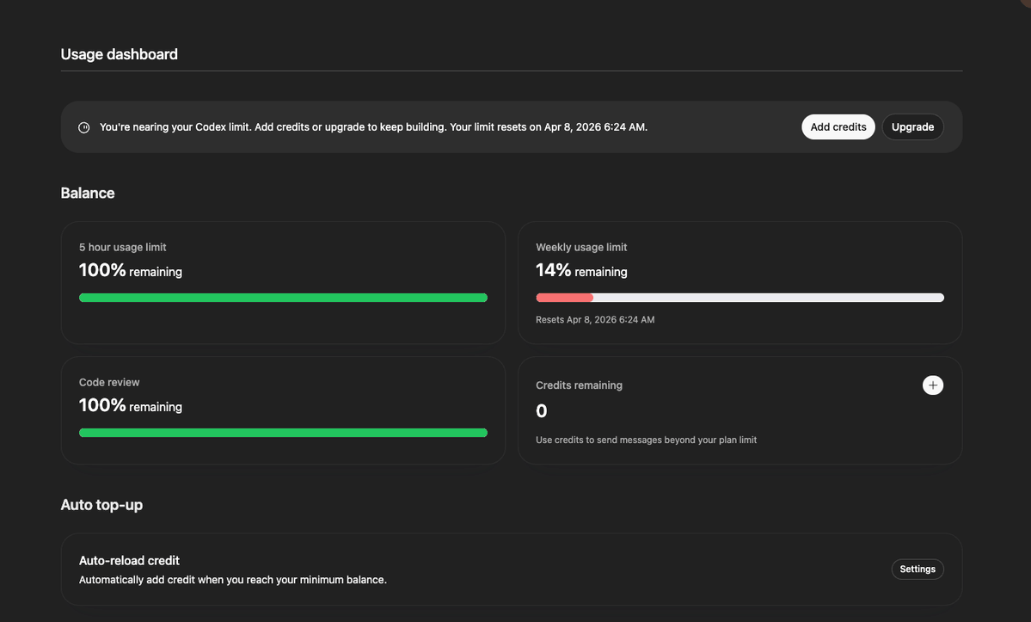Click the Upgrade button in banner
Image resolution: width=1031 pixels, height=622 pixels.
tap(912, 127)
